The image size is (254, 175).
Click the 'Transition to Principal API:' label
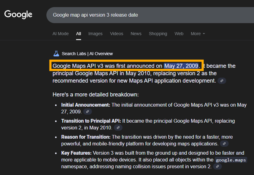[x=91, y=121]
